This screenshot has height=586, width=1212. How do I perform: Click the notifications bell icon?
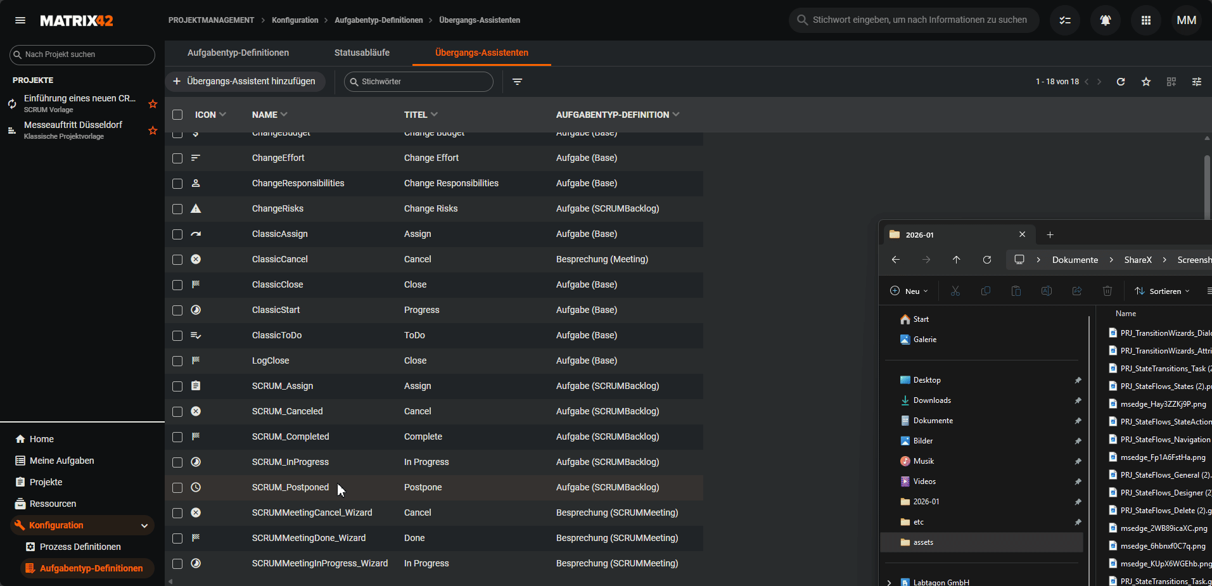click(1105, 20)
